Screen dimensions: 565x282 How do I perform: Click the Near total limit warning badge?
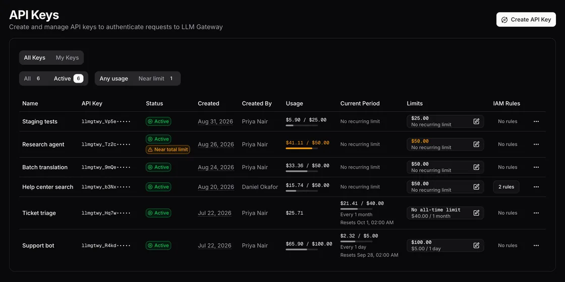pyautogui.click(x=168, y=150)
